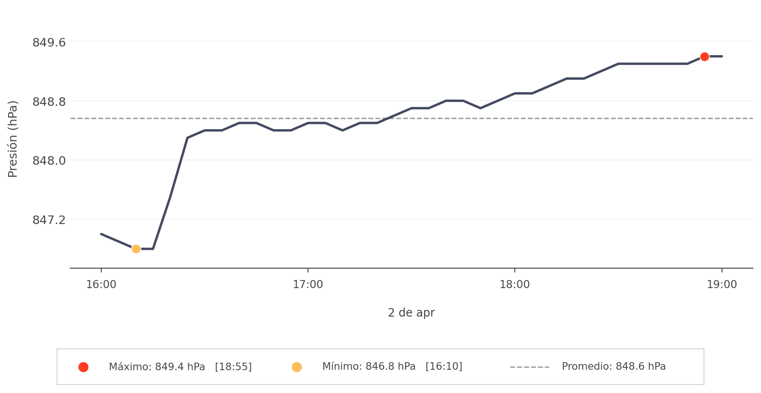Click the red maximum marker on the line
The height and width of the screenshot is (393, 761).
pyautogui.click(x=704, y=56)
